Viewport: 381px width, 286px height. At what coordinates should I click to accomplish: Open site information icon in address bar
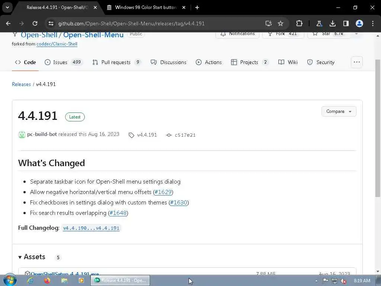click(51, 23)
